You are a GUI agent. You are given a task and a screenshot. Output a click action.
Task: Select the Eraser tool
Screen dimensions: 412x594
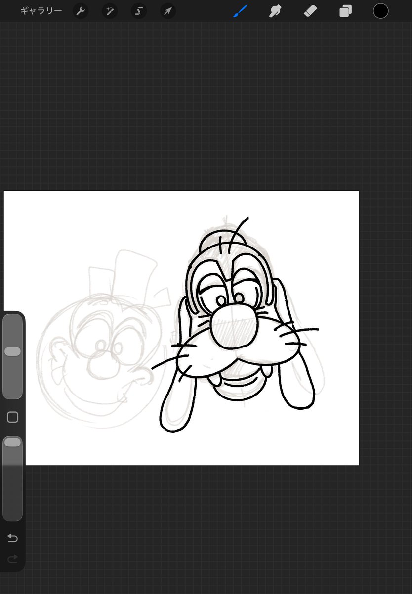(310, 11)
